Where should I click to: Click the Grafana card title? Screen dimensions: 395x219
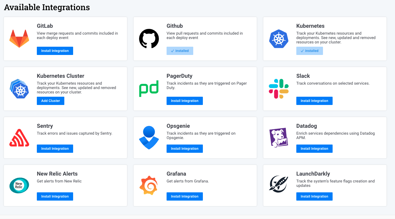[176, 174]
